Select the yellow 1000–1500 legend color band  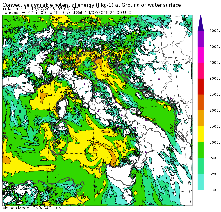tap(201, 134)
